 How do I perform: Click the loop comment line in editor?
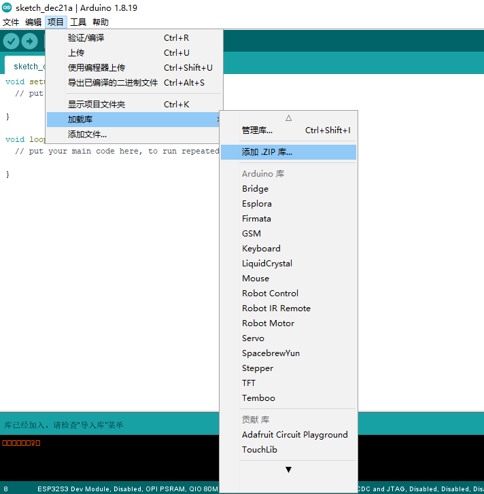117,152
